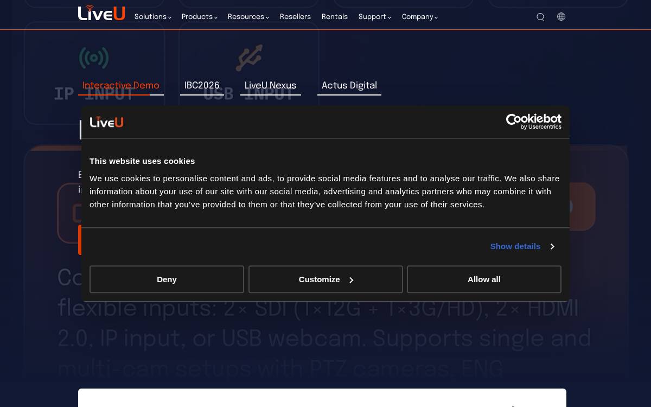Select the IBC2026 tab
Screen dimensions: 651x407
tap(202, 86)
